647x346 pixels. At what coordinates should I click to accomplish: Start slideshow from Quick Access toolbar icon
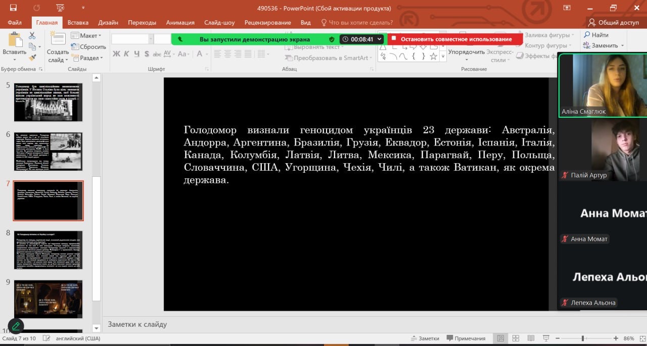61,8
